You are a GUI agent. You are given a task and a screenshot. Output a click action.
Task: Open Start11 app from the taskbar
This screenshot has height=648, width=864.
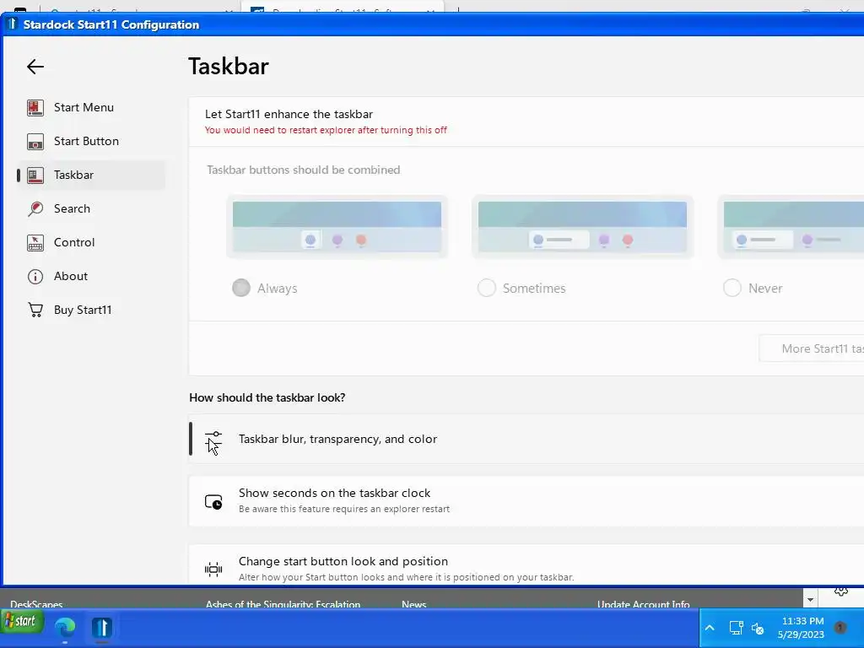[102, 628]
